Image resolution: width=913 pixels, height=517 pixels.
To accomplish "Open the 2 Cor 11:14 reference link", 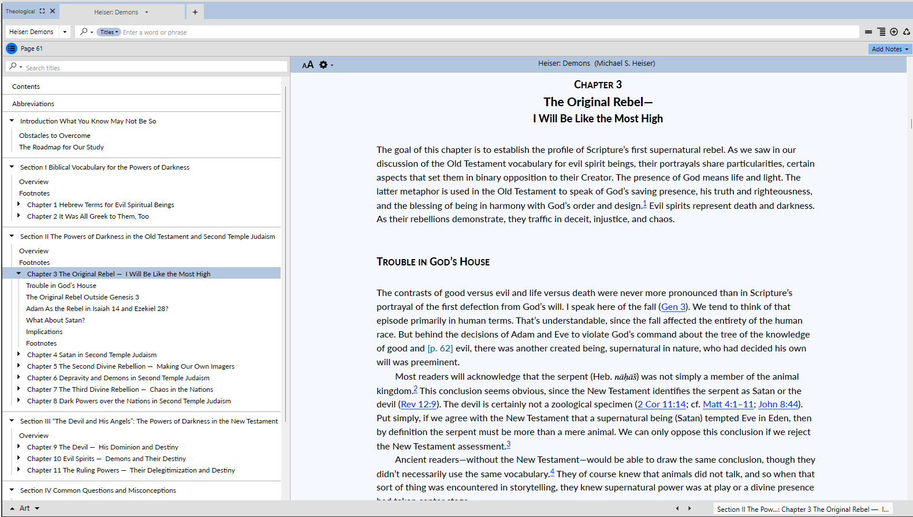I will point(662,404).
